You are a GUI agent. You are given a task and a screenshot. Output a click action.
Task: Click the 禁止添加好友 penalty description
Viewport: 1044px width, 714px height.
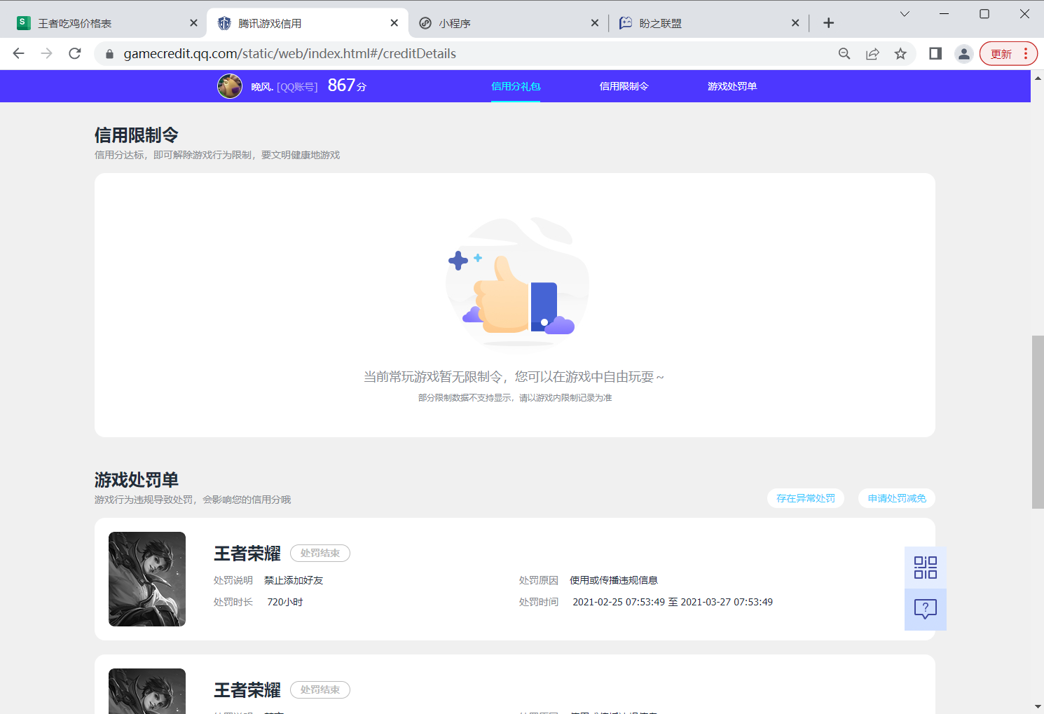pos(294,580)
